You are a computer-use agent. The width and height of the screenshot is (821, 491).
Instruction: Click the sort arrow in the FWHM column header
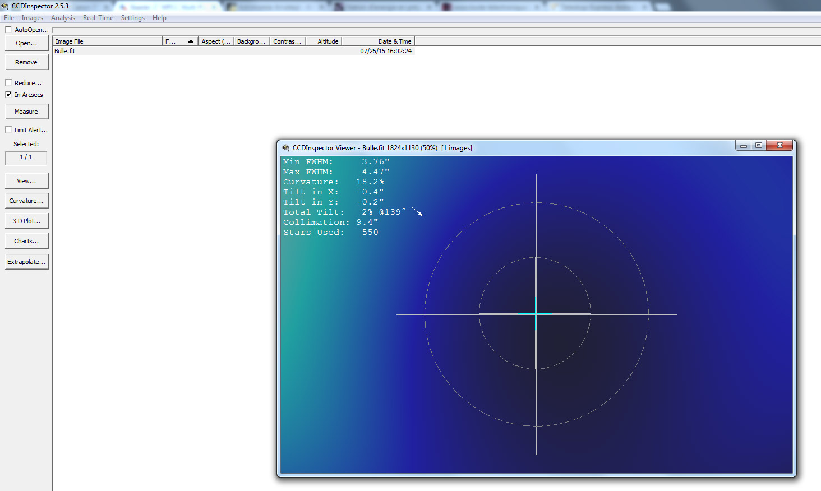(191, 41)
